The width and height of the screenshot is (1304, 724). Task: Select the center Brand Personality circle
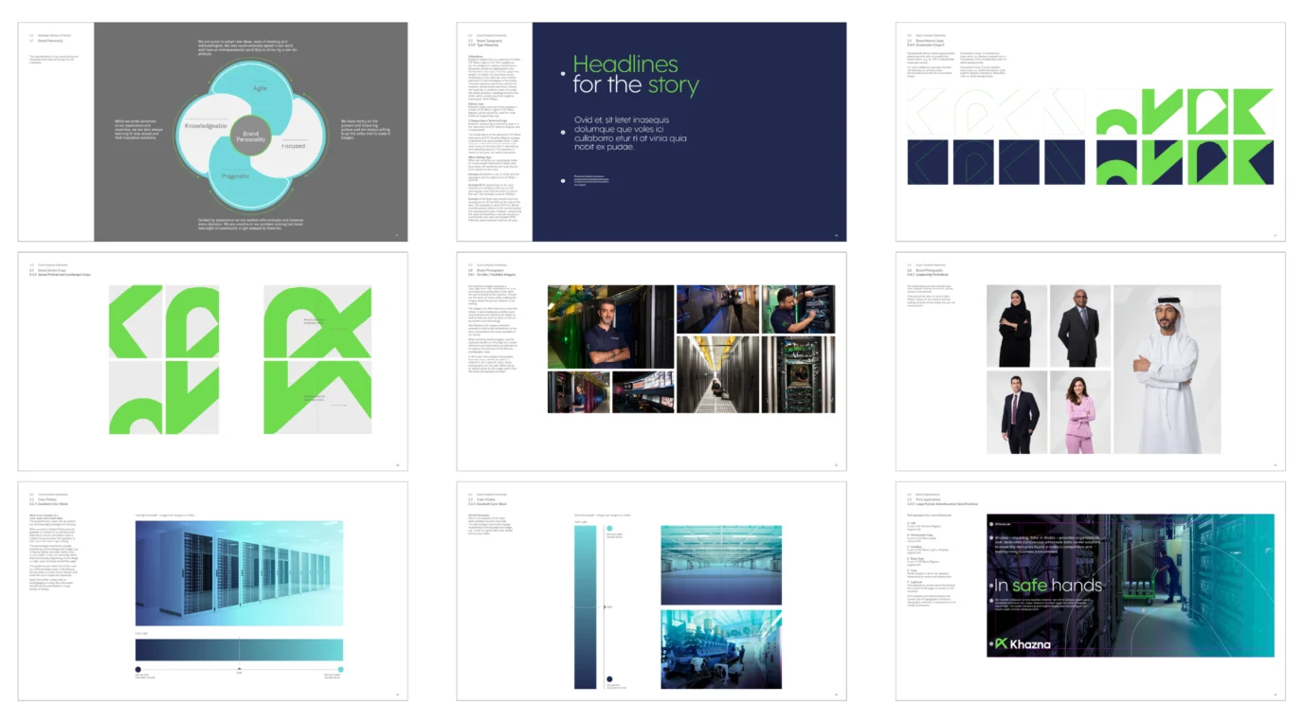pyautogui.click(x=250, y=136)
